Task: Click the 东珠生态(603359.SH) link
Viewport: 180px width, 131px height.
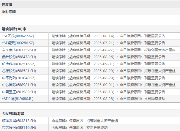Action: tap(19, 50)
